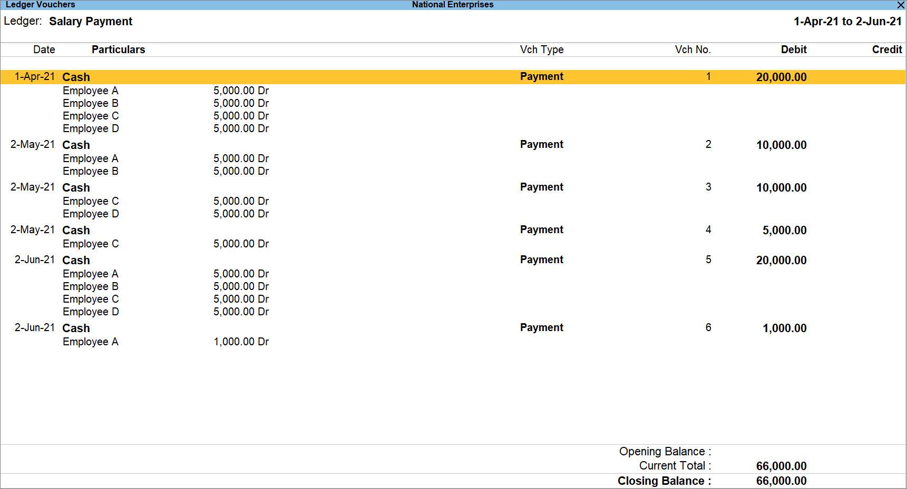Screen dimensions: 907x489
Task: Open Payment voucher number 5
Action: pos(453,260)
